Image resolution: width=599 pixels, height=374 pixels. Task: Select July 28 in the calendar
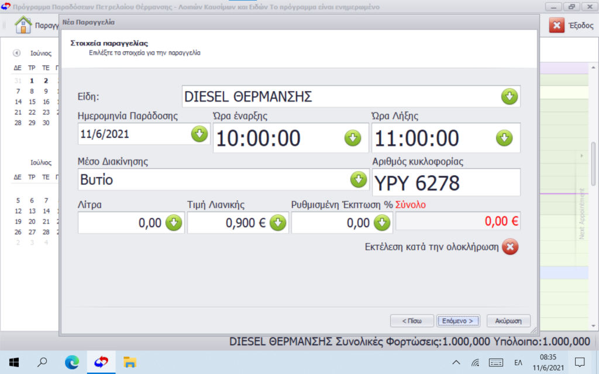[x=46, y=232]
